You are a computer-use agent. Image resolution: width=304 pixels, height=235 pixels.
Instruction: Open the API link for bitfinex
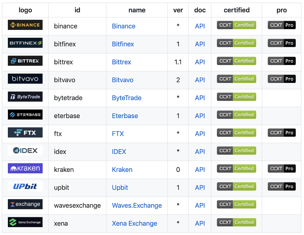200,44
